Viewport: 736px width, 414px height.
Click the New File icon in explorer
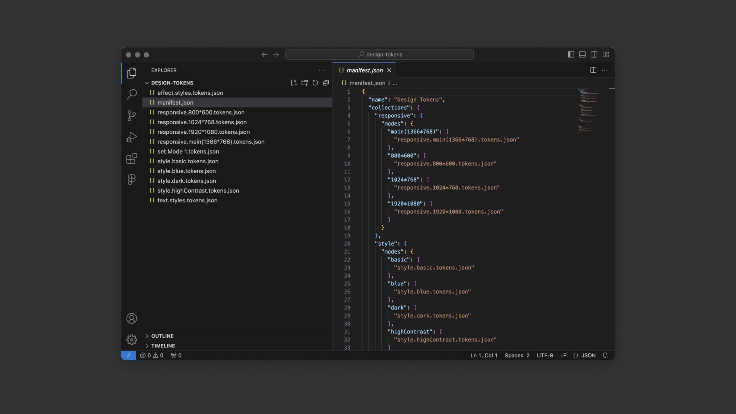(x=294, y=83)
